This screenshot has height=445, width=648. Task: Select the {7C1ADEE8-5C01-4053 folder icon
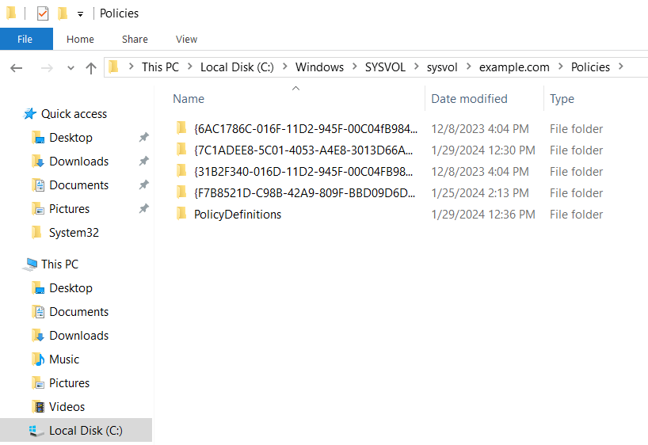coord(181,150)
